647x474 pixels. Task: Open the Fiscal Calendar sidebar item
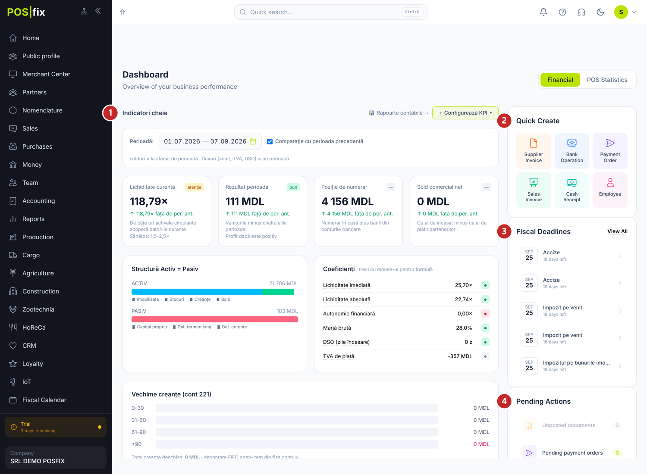[x=56, y=400]
